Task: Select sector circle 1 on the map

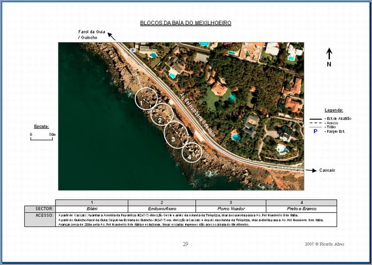Action: 146,99
